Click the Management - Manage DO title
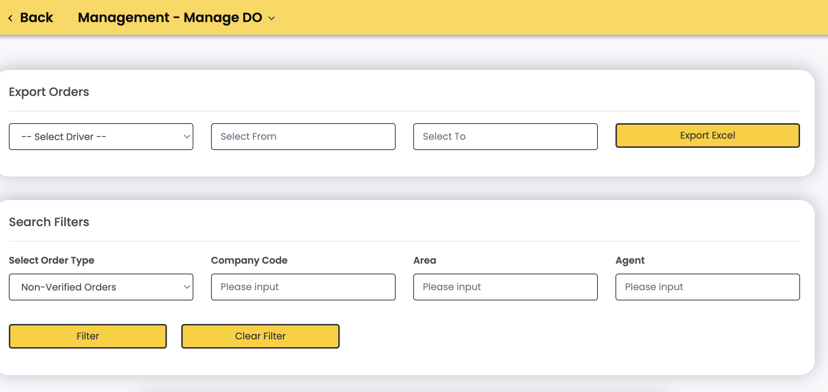 point(169,18)
